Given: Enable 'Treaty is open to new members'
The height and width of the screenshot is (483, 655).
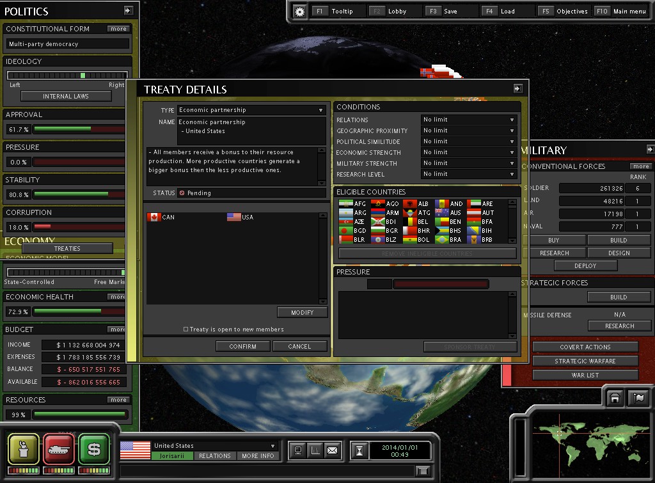Looking at the screenshot, I should [x=186, y=329].
